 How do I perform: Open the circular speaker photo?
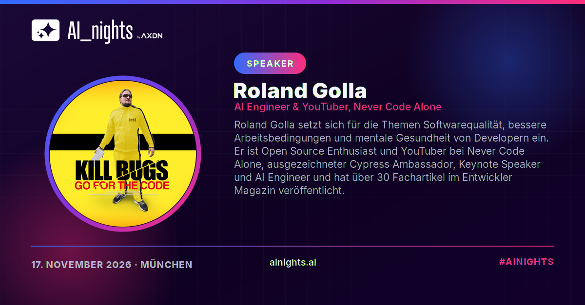123,154
